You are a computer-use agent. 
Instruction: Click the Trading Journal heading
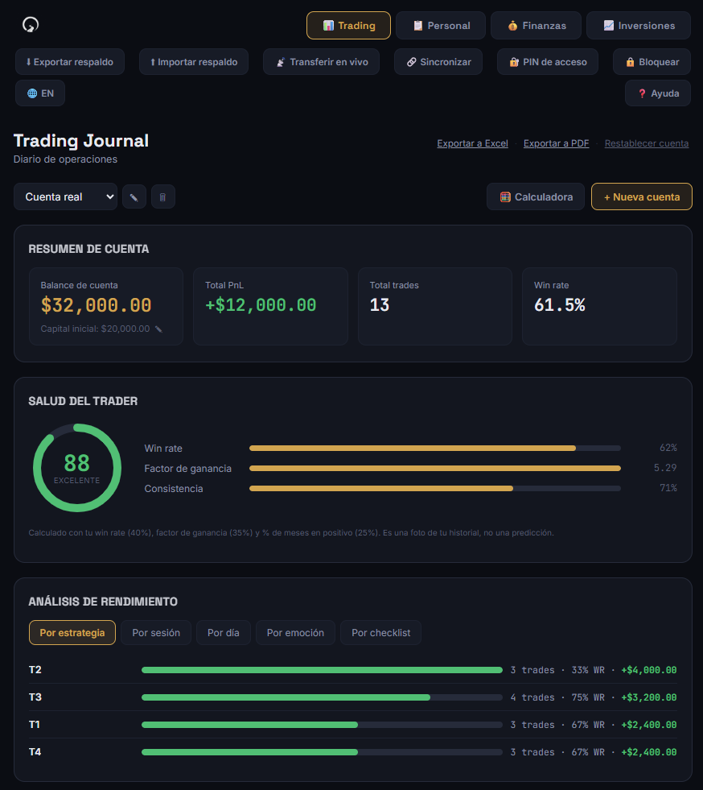pyautogui.click(x=81, y=141)
